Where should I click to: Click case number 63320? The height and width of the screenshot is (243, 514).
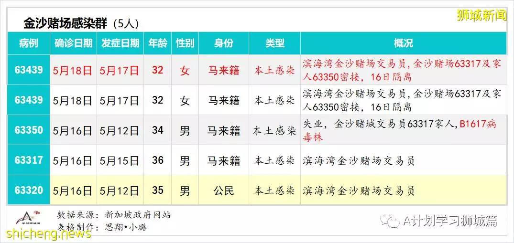pos(29,190)
